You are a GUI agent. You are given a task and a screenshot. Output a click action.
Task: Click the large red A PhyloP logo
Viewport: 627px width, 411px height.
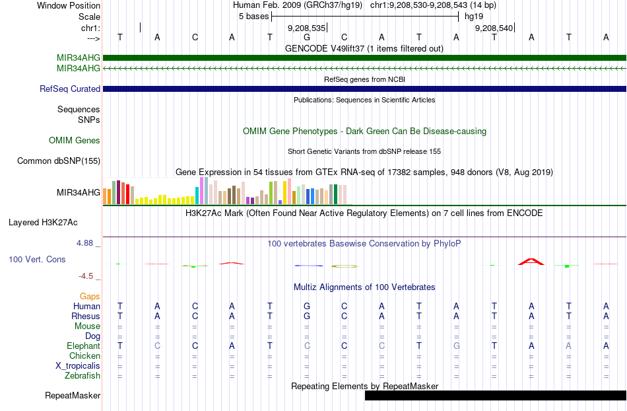click(531, 262)
